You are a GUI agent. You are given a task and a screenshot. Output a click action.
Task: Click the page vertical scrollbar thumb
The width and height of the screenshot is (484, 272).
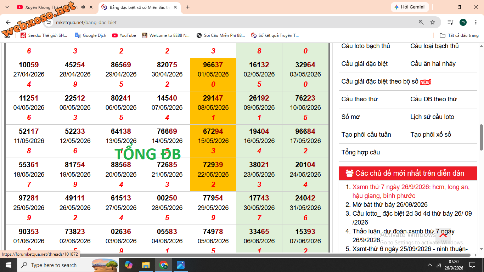[481, 137]
